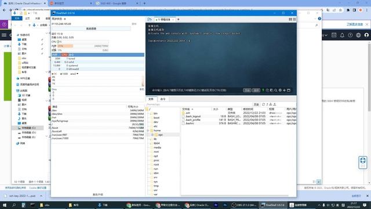Select the .ssh folder row
This screenshot has width=371, height=209.
click(x=239, y=113)
